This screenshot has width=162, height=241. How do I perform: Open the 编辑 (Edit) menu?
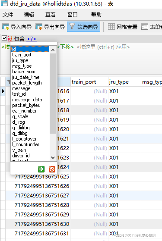(x=29, y=15)
